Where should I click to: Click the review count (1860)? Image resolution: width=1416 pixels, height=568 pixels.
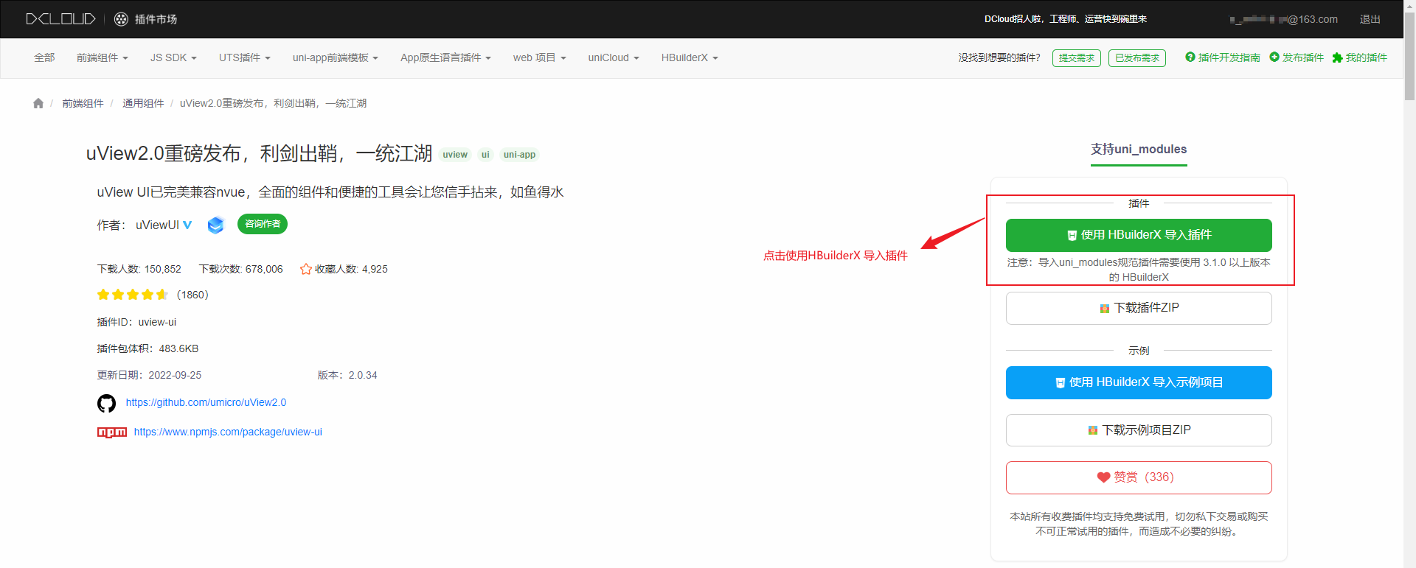(192, 295)
